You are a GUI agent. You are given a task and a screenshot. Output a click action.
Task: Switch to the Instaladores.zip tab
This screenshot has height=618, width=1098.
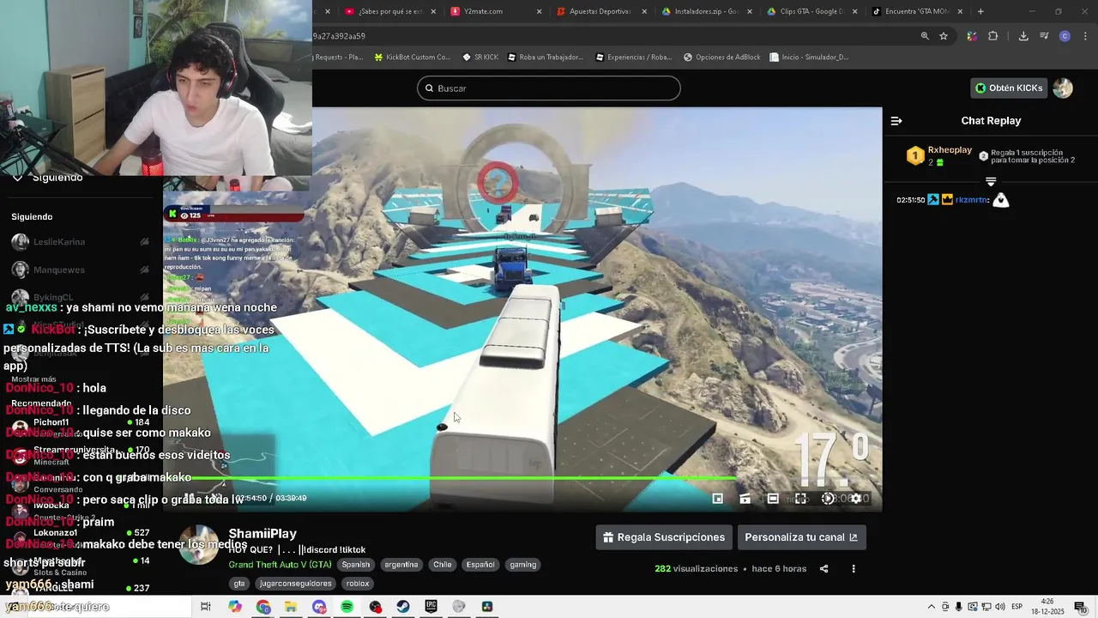pyautogui.click(x=706, y=11)
